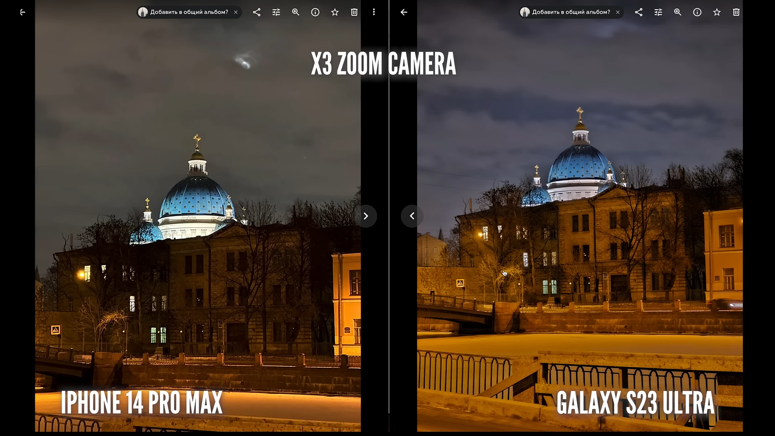Delete the photo in left viewer
Screen dimensions: 775x436
click(x=354, y=12)
